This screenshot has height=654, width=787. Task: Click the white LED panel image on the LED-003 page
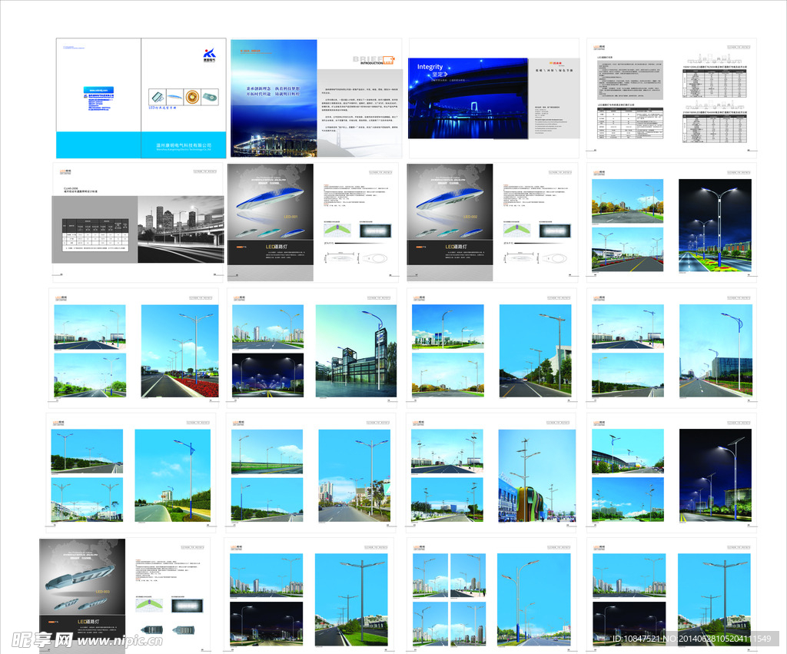(x=188, y=606)
